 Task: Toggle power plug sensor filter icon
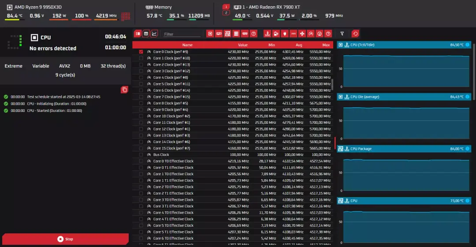[285, 33]
